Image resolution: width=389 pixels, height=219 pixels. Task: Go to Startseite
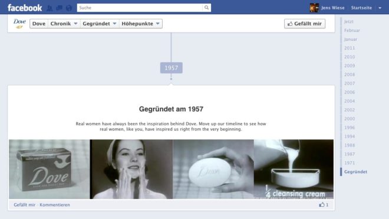tap(361, 8)
